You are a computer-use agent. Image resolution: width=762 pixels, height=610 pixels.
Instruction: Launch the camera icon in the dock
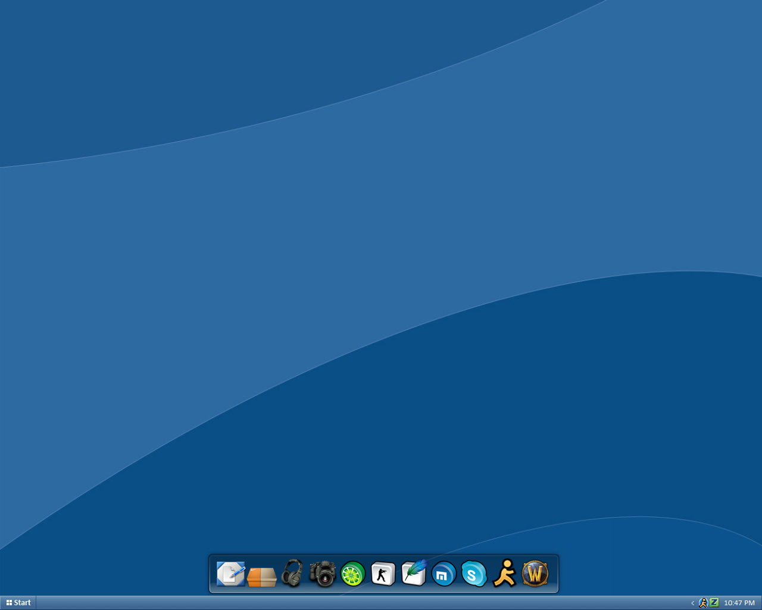point(323,574)
